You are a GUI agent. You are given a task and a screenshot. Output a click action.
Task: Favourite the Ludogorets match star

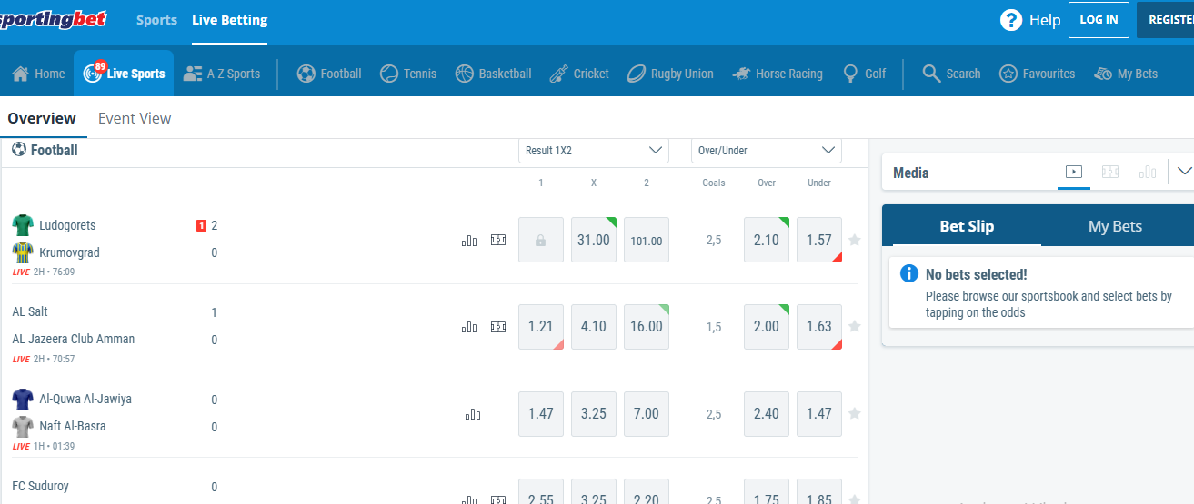[x=854, y=241]
